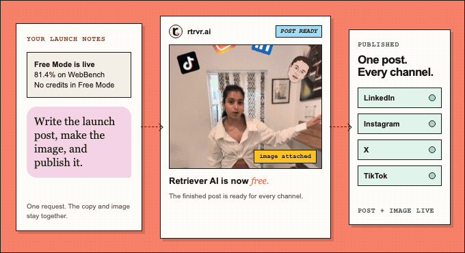
Task: Click the 'One post. Every channel.' heading
Action: click(x=395, y=66)
